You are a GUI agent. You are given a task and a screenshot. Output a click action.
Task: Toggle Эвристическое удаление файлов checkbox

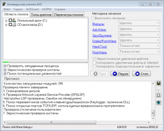click(94, 59)
